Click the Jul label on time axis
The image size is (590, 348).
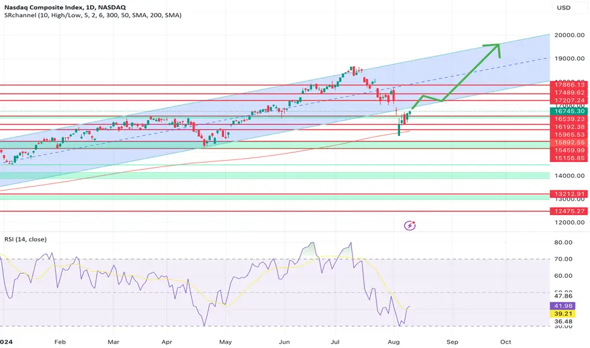pos(335,342)
